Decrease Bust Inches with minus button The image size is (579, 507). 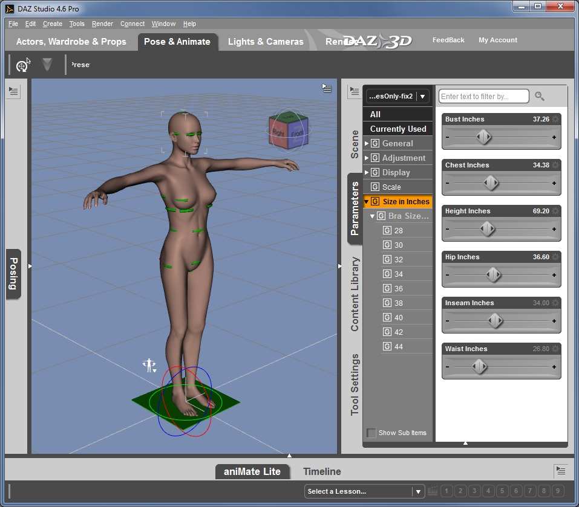pyautogui.click(x=448, y=138)
